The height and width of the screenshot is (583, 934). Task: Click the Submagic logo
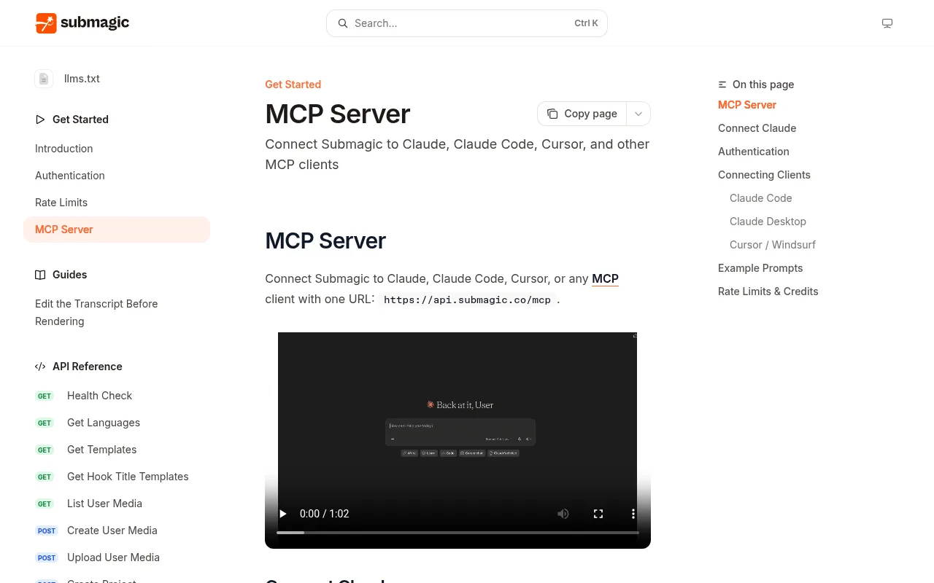coord(82,23)
